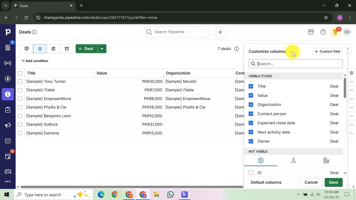This screenshot has height=200, width=356.
Task: Open Pipedrive home logo in sidebar
Action: 8,32
